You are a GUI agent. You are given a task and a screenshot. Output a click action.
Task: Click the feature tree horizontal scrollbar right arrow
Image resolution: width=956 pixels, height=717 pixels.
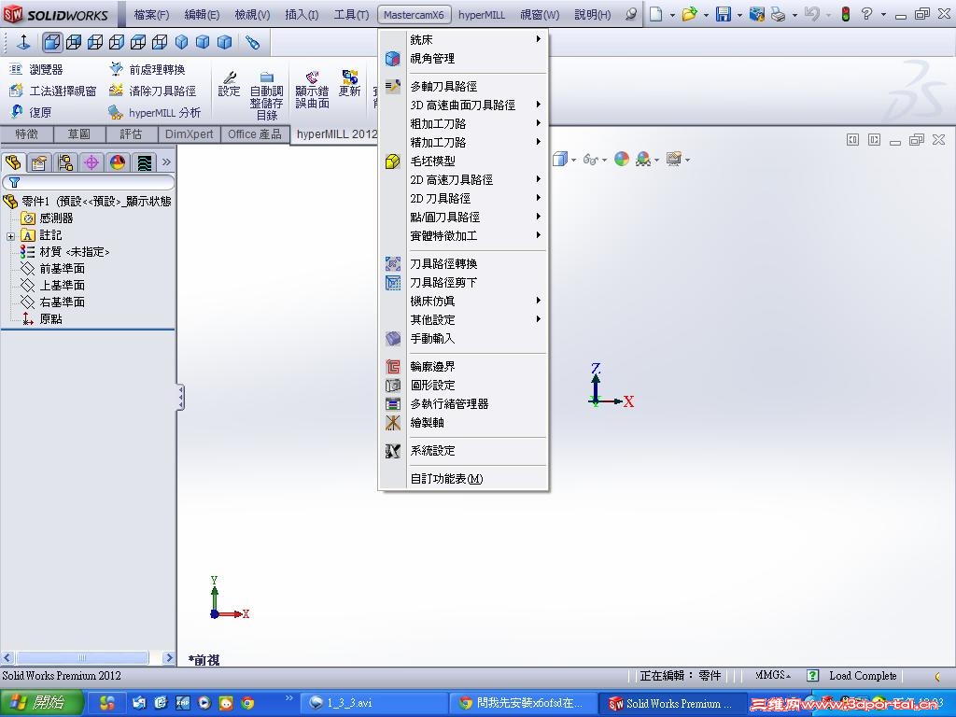point(170,658)
